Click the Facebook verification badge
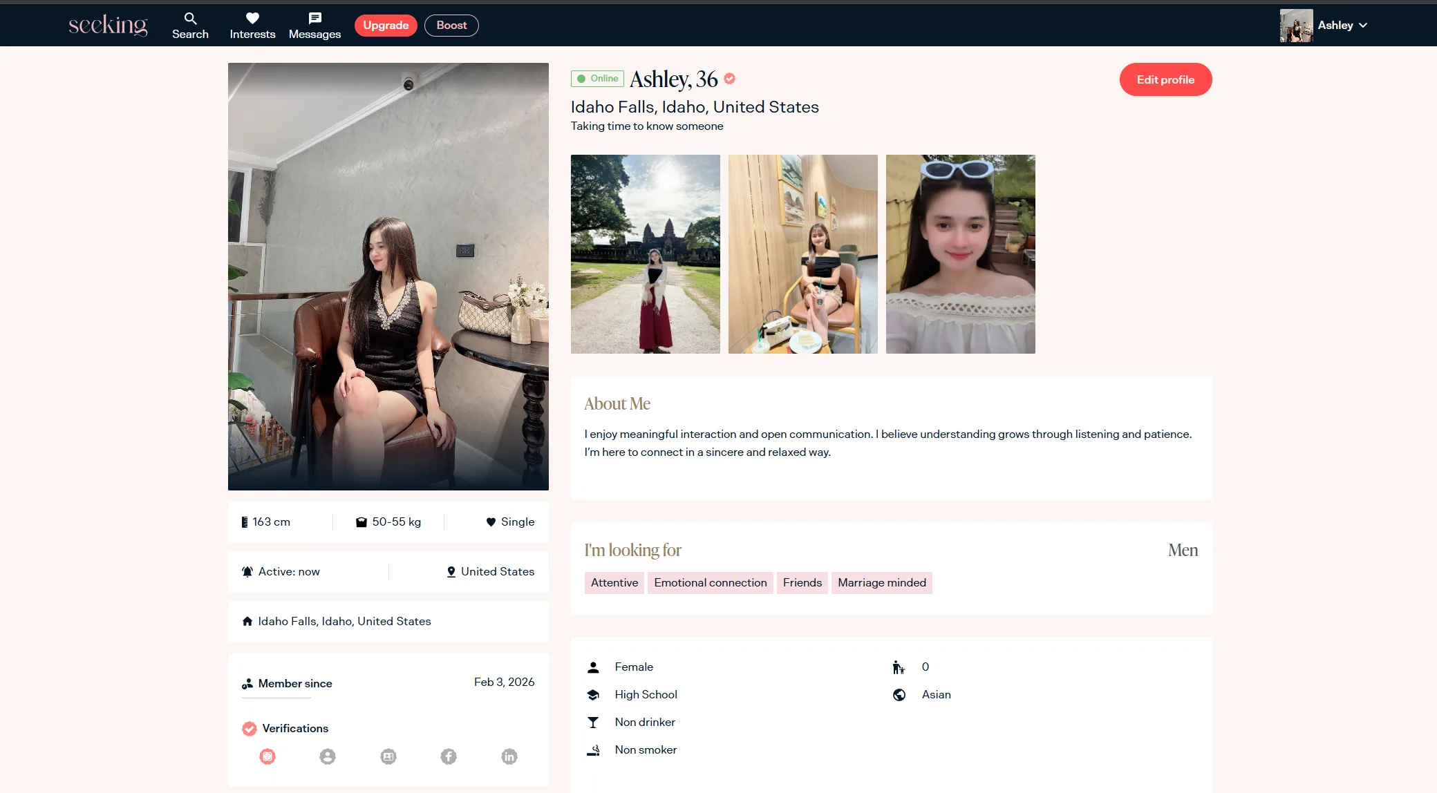The image size is (1437, 793). pyautogui.click(x=449, y=756)
